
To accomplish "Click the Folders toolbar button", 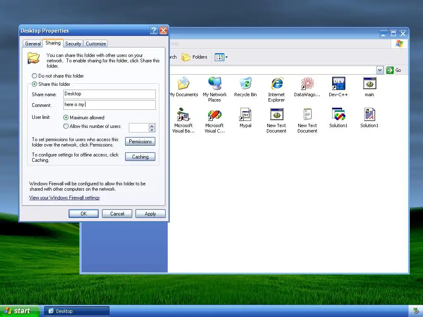I will click(195, 57).
